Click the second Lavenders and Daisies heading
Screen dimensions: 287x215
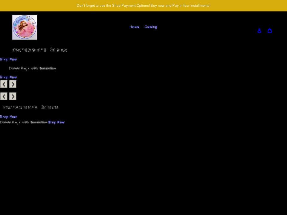pos(30,107)
